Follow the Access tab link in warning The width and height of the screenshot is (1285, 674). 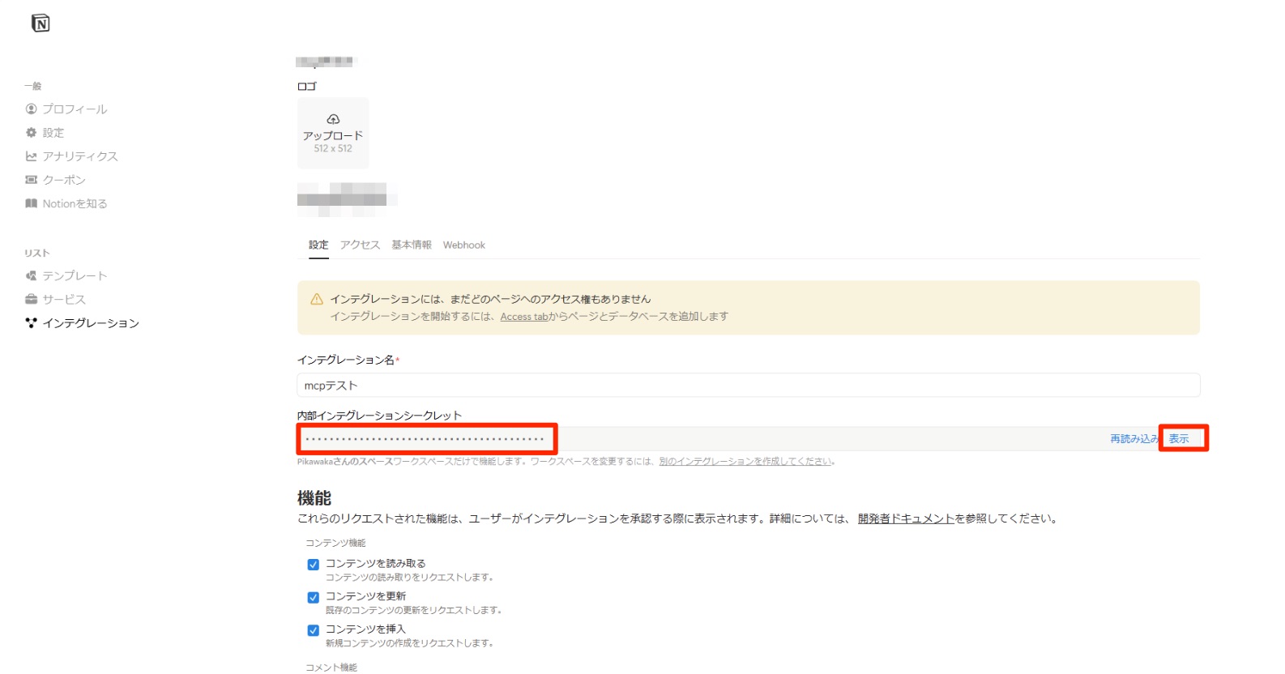(x=524, y=317)
